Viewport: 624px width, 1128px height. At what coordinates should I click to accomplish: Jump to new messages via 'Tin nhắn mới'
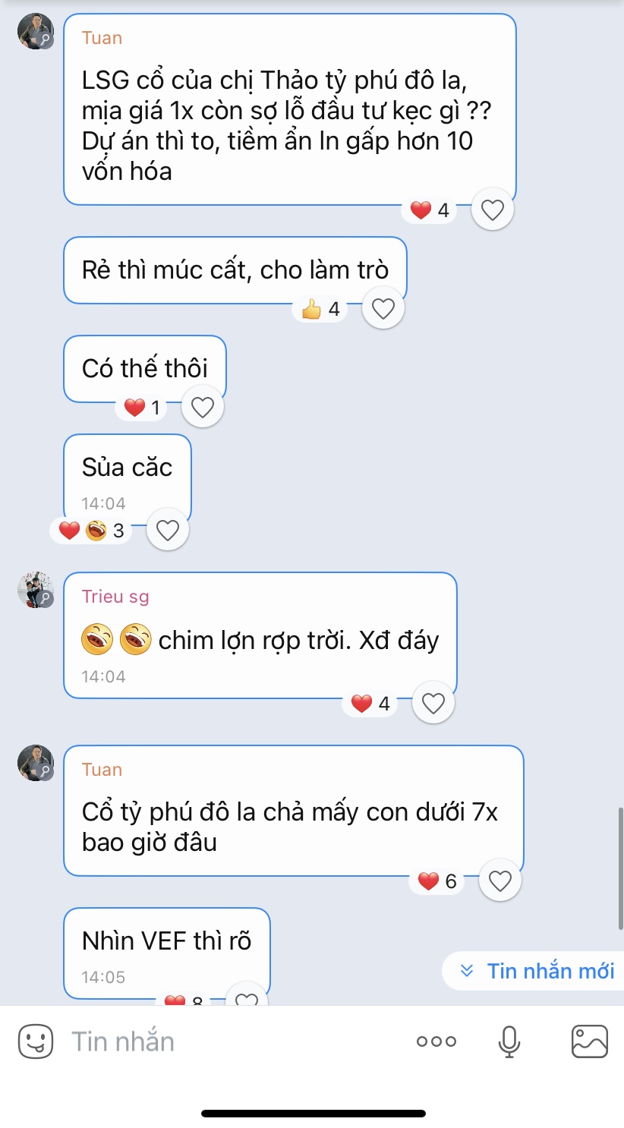pos(537,971)
